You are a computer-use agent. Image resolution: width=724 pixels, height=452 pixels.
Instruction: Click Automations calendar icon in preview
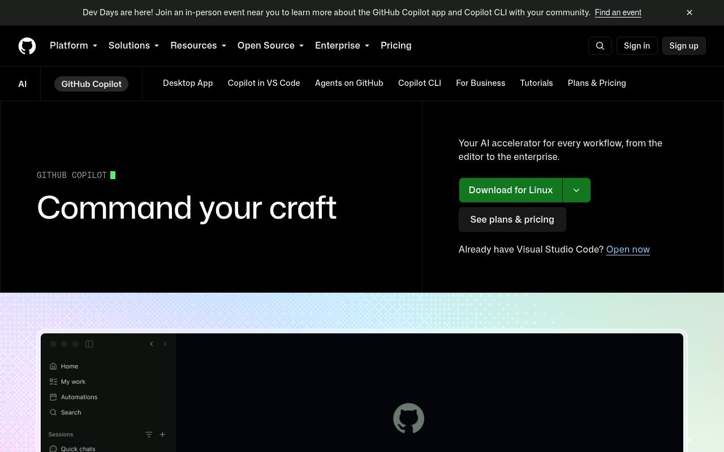click(53, 397)
